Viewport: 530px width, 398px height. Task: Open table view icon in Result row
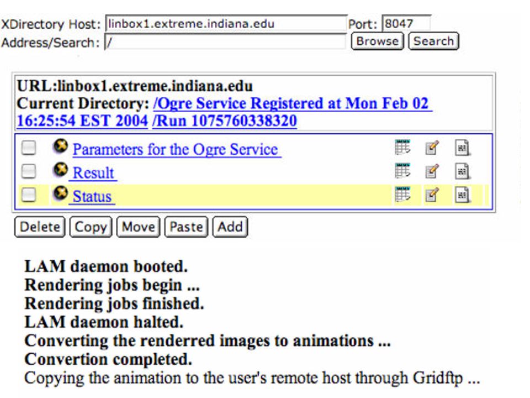(x=402, y=171)
